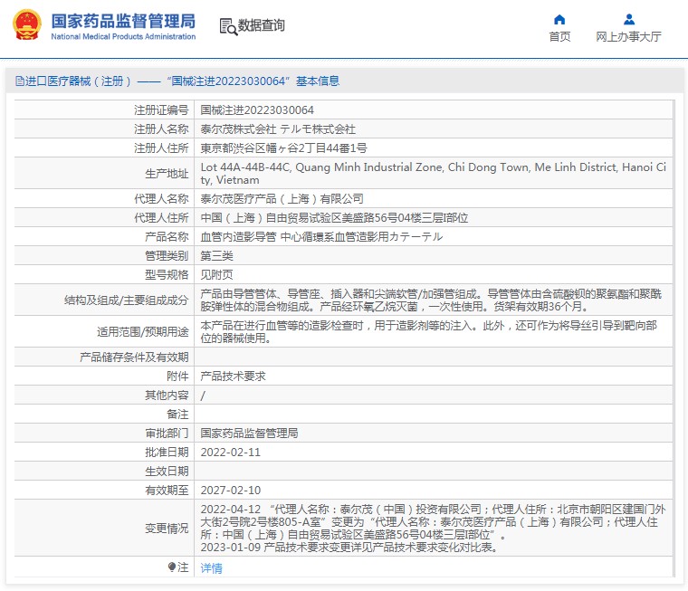This screenshot has width=688, height=591.
Task: Select the 数据查询 header text
Action: coord(262,26)
